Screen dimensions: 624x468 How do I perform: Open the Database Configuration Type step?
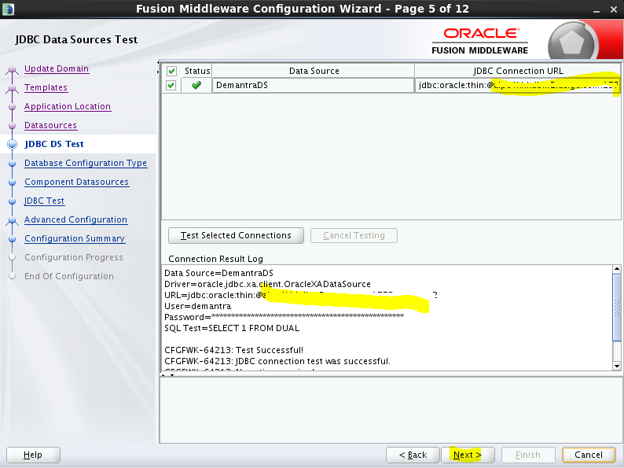[86, 163]
